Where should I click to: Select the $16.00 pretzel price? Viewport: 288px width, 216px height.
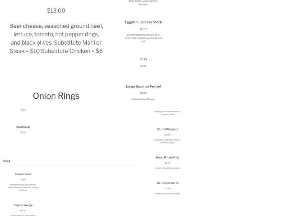pos(143,93)
